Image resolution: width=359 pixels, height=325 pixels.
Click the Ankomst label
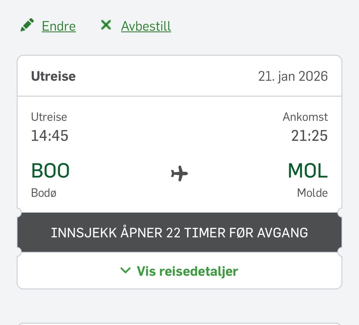(x=305, y=117)
